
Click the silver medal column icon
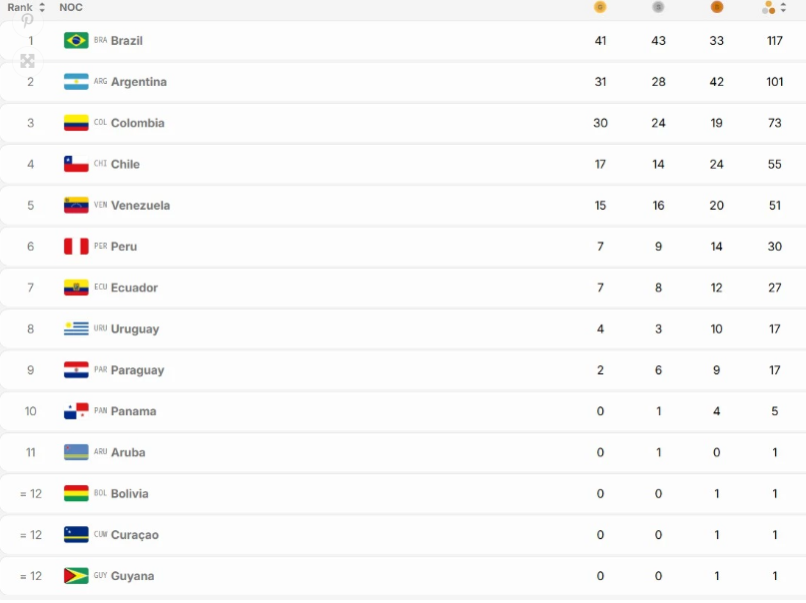point(658,7)
